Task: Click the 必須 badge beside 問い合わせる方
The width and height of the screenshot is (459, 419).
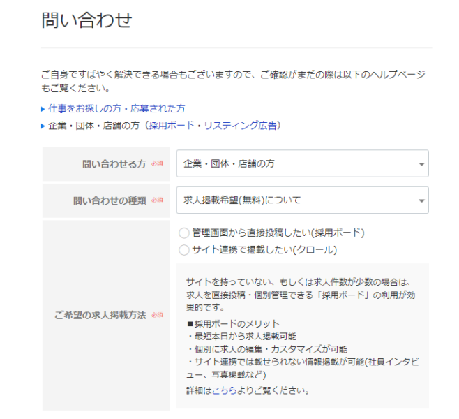Action: (x=157, y=164)
